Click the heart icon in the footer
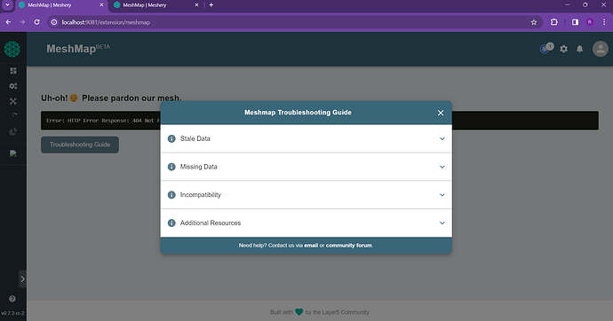The width and height of the screenshot is (613, 321). click(299, 312)
